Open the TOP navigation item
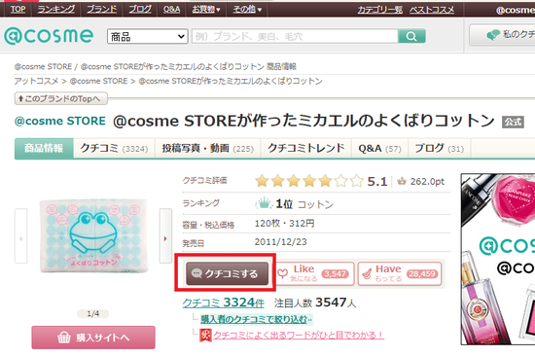 tap(18, 9)
